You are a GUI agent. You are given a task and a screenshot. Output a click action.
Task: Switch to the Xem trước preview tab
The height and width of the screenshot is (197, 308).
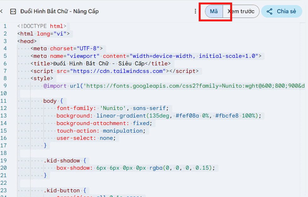click(x=241, y=11)
